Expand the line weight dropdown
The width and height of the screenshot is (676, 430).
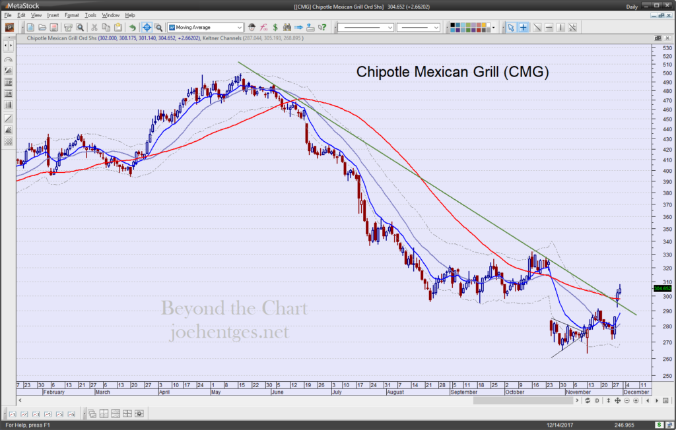pyautogui.click(x=436, y=28)
